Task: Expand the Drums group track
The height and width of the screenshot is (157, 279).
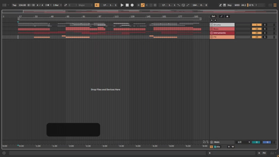Action: click(x=211, y=25)
